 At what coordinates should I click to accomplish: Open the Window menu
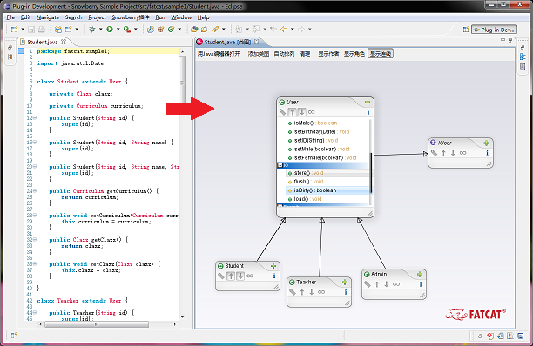[x=181, y=17]
